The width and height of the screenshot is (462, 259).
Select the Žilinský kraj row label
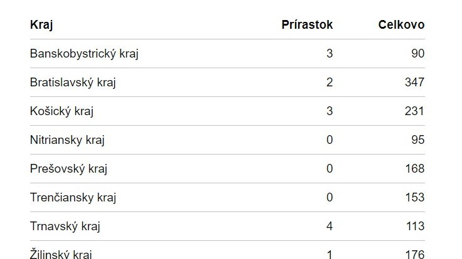pyautogui.click(x=61, y=254)
